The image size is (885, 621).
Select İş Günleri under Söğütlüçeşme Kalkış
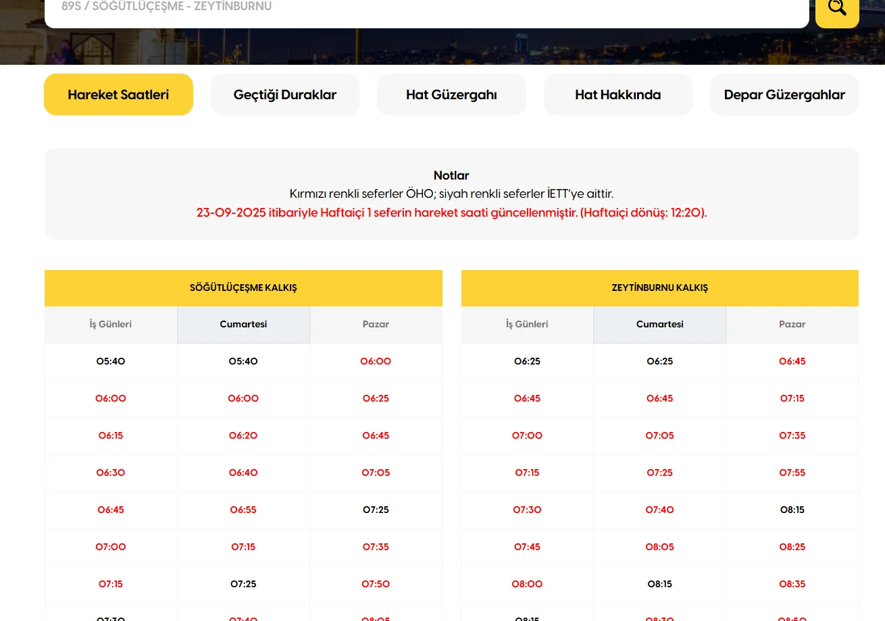tap(111, 325)
